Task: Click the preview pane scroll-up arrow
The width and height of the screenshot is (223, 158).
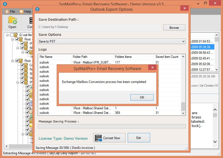Action: click(215, 110)
